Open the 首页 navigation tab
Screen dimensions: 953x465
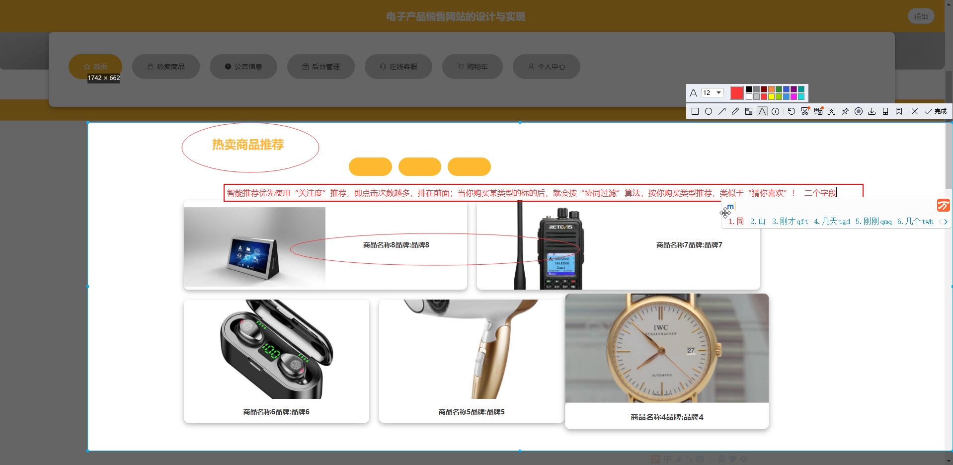pyautogui.click(x=95, y=67)
